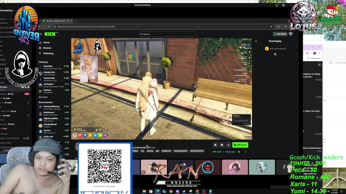Open Microsoft Edge from the taskbar
This screenshot has width=346, height=194.
click(158, 192)
